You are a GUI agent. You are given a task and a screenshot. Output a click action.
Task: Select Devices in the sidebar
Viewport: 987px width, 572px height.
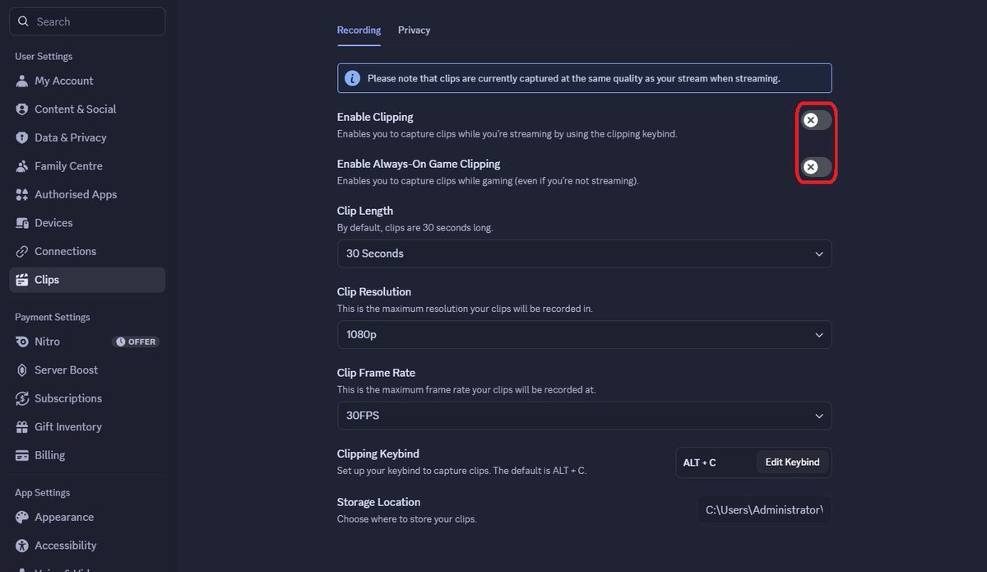point(87,223)
